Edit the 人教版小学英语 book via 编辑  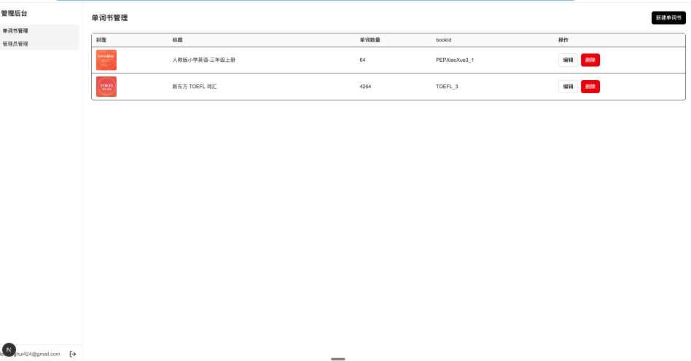pyautogui.click(x=568, y=60)
